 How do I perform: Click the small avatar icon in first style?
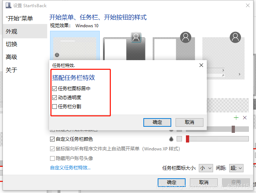(x=57, y=55)
